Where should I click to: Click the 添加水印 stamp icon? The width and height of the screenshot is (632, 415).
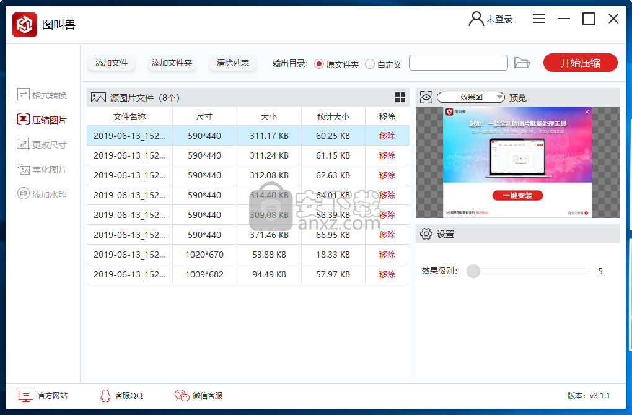(24, 194)
